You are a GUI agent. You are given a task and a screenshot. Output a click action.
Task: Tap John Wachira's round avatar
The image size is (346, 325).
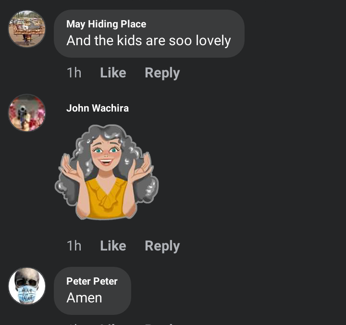point(27,113)
